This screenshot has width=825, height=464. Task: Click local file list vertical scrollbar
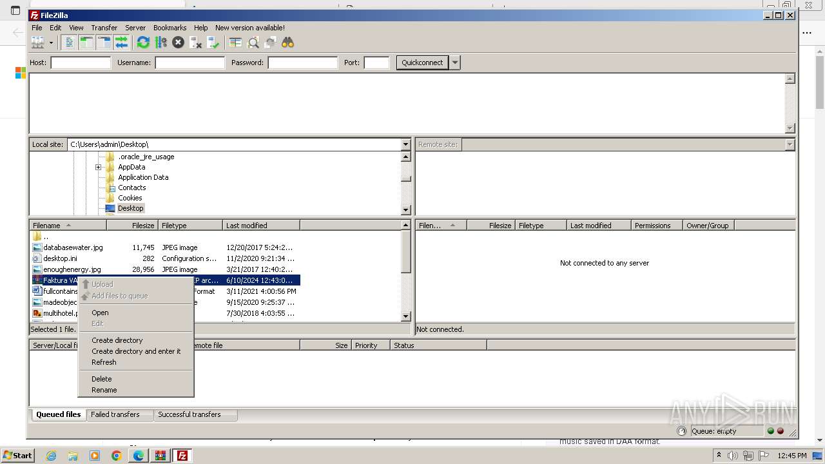coord(405,271)
